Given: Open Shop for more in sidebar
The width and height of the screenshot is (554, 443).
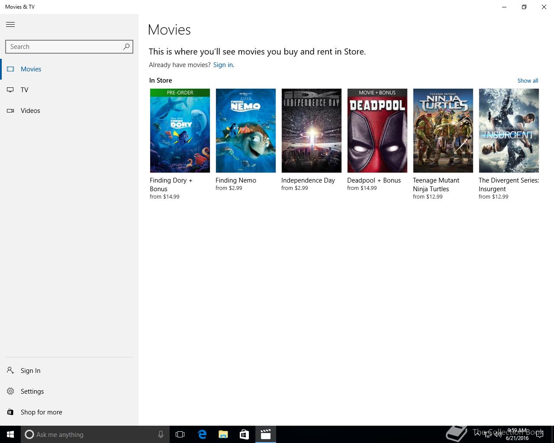Looking at the screenshot, I should (41, 412).
